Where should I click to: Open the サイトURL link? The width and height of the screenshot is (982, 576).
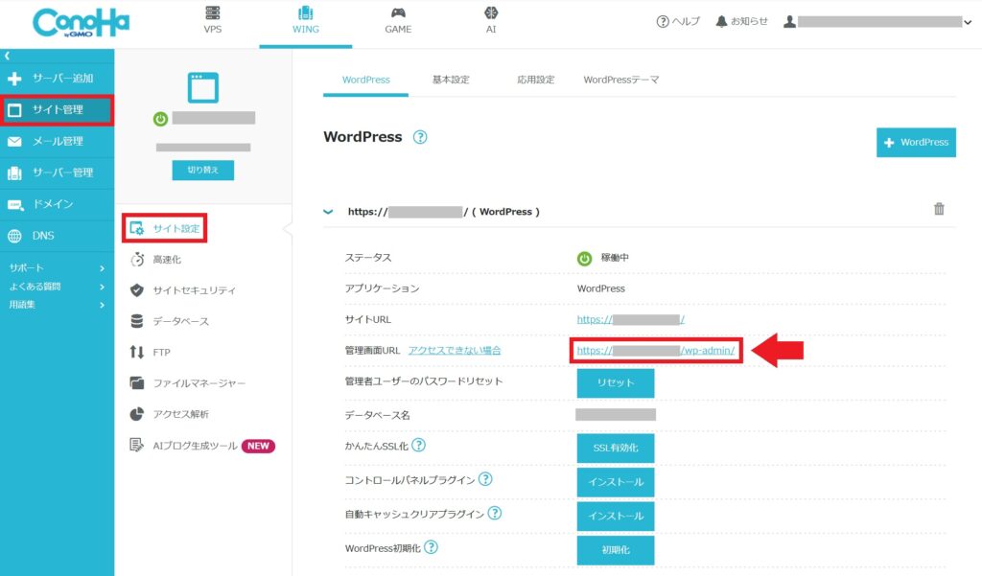click(631, 319)
